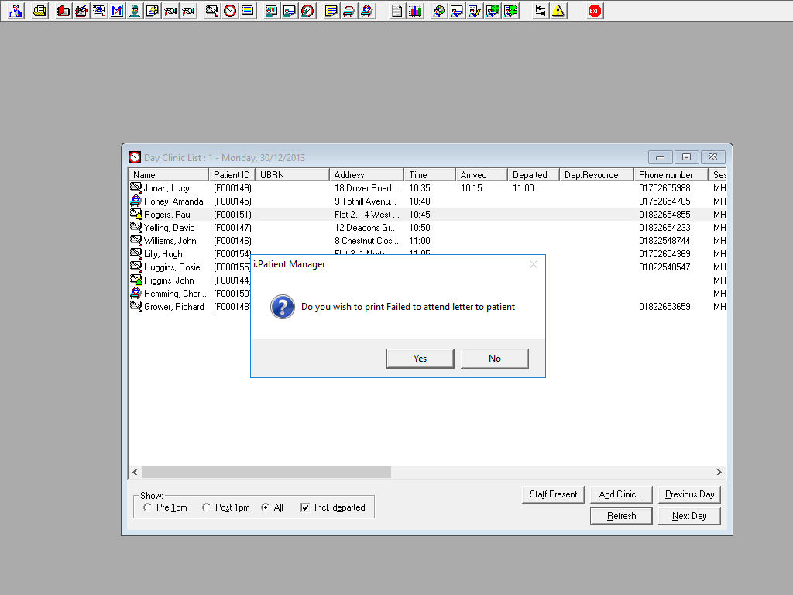Select the Lilly, Hugh row
The image size is (793, 595).
[x=427, y=254]
